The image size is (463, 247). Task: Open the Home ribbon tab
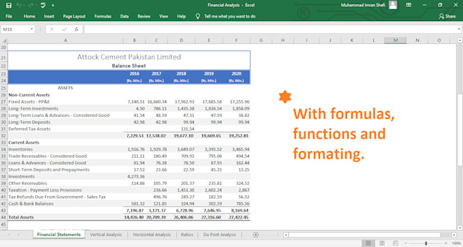coord(29,16)
